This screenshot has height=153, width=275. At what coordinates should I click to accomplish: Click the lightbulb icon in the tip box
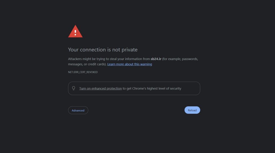74,88
